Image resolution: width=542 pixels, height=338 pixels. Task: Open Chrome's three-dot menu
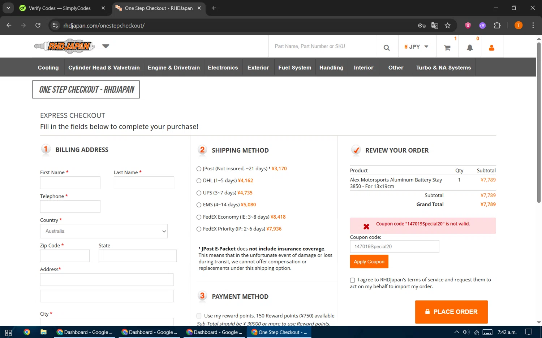pyautogui.click(x=533, y=25)
